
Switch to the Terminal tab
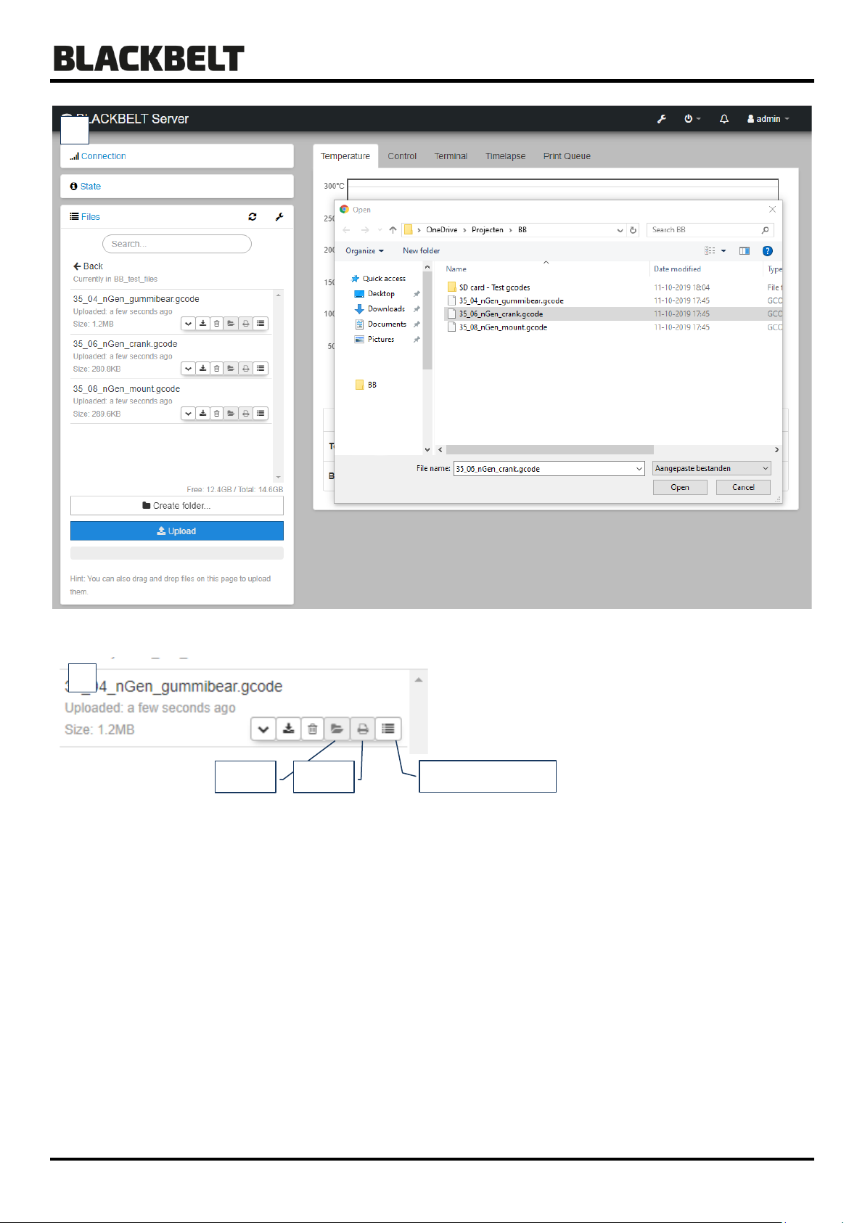pos(451,156)
